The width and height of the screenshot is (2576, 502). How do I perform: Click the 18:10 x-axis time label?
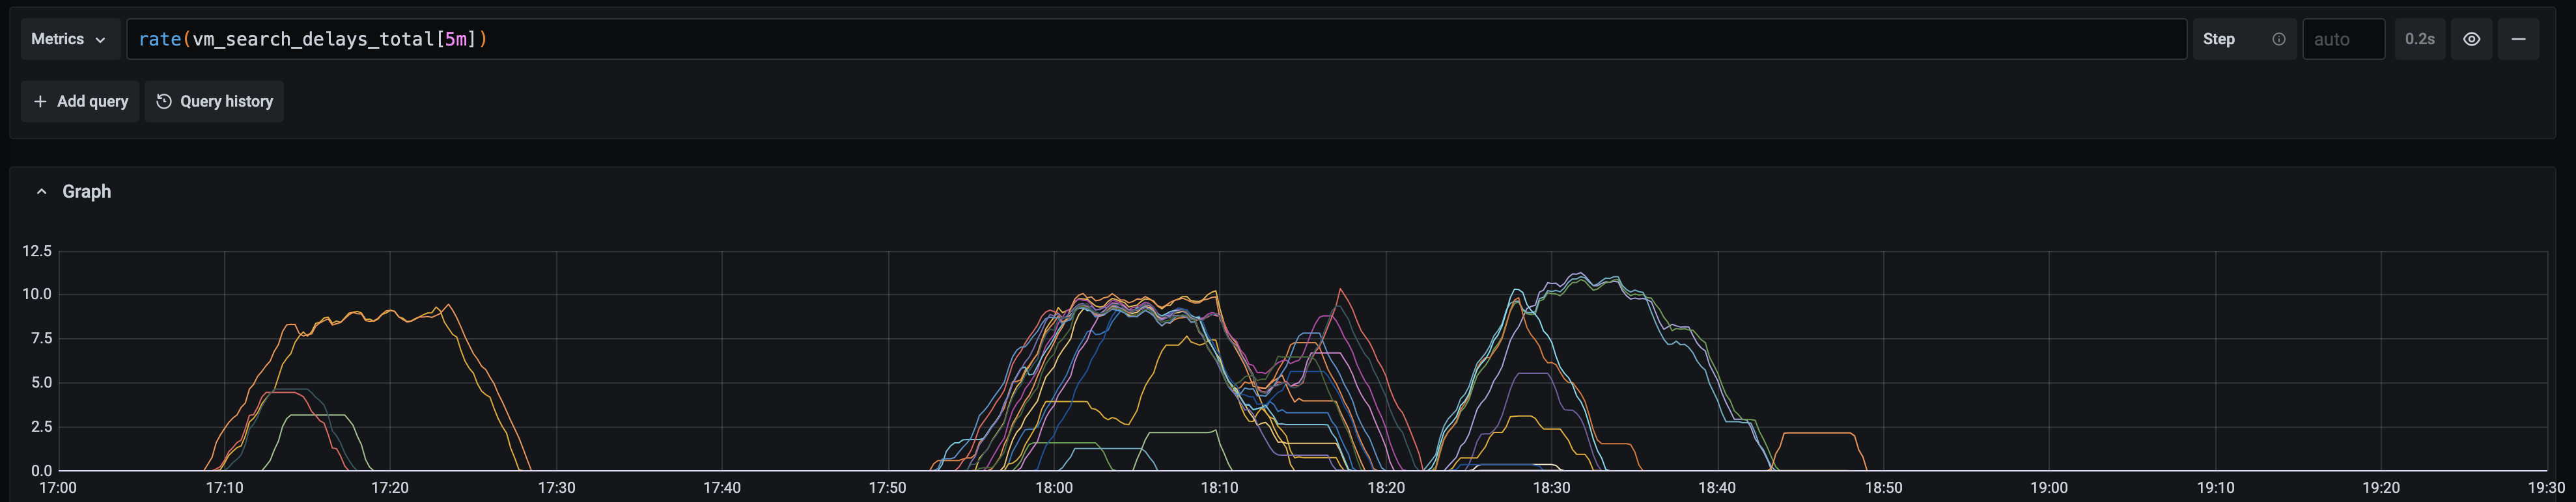tap(1220, 488)
